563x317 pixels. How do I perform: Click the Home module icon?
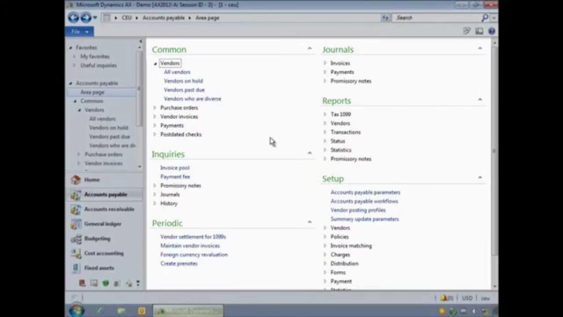(x=75, y=180)
